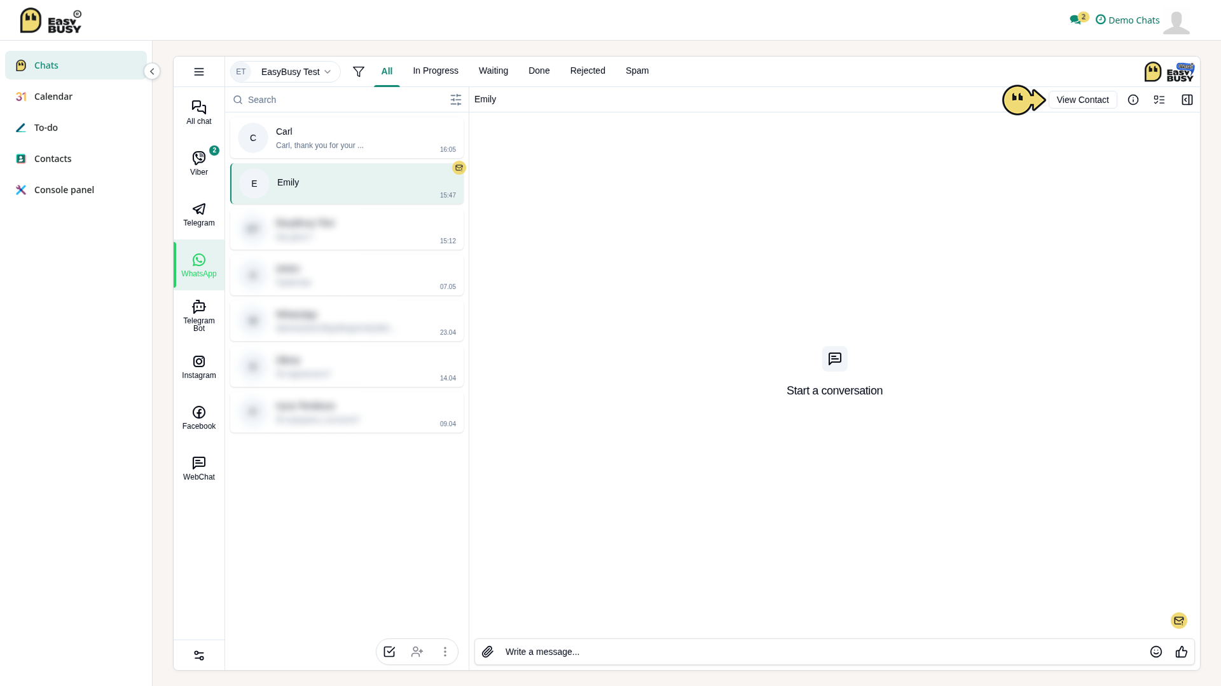Screen dimensions: 1221x686
Task: Select the WebChat channel
Action: pos(199,468)
